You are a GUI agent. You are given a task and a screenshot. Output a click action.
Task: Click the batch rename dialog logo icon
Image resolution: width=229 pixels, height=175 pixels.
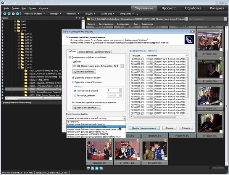pyautogui.click(x=189, y=40)
